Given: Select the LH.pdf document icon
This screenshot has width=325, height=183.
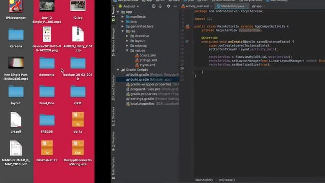Looking at the screenshot, I should (16, 120).
